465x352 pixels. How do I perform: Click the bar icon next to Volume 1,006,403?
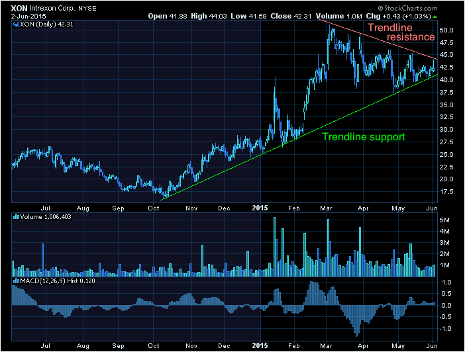click(17, 217)
